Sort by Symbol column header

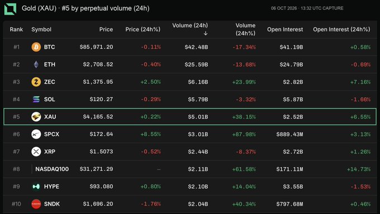point(41,29)
